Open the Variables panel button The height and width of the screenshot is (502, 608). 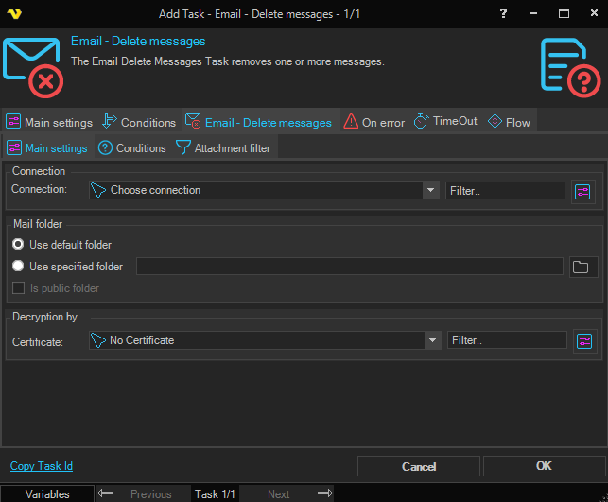[x=47, y=493]
